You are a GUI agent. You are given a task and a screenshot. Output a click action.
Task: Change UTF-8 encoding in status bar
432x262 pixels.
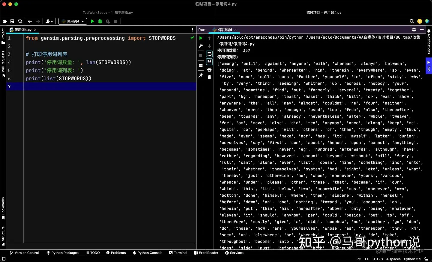tap(377, 259)
